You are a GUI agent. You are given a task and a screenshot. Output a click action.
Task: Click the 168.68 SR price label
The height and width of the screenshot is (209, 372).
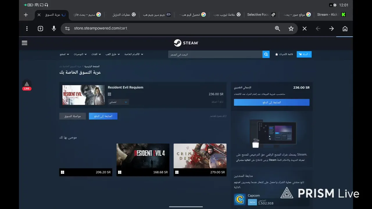[x=160, y=172]
